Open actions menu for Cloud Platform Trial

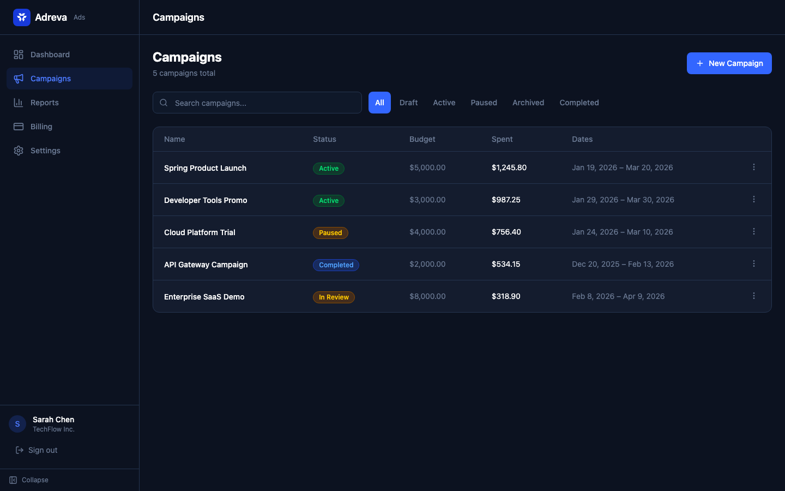coord(754,232)
